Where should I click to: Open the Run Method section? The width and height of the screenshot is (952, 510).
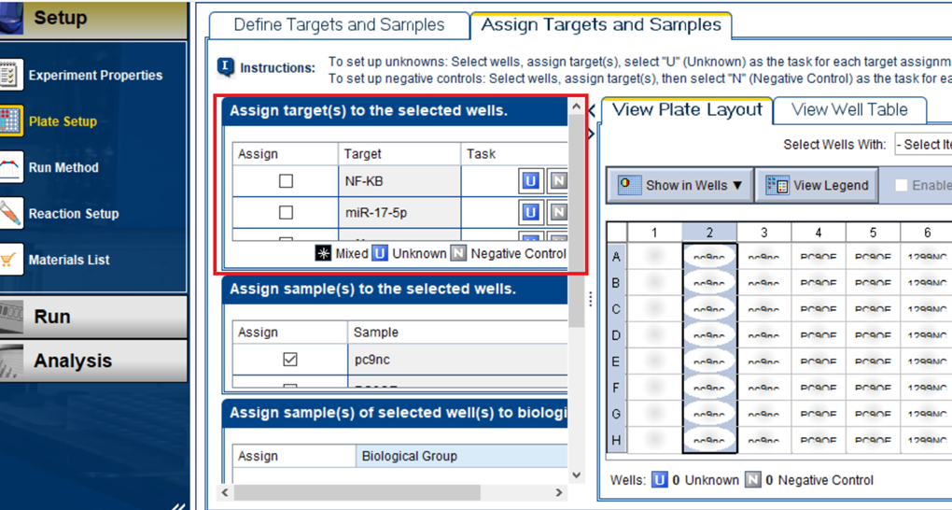click(63, 168)
